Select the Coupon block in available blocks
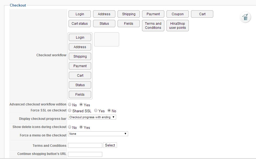Screen dimensions: 256x159 [x=178, y=14]
